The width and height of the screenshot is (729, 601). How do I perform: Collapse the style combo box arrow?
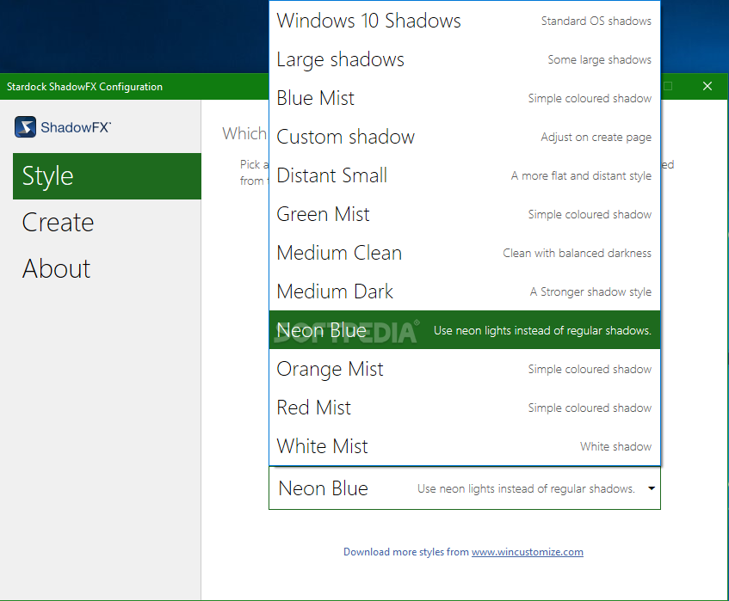(652, 488)
